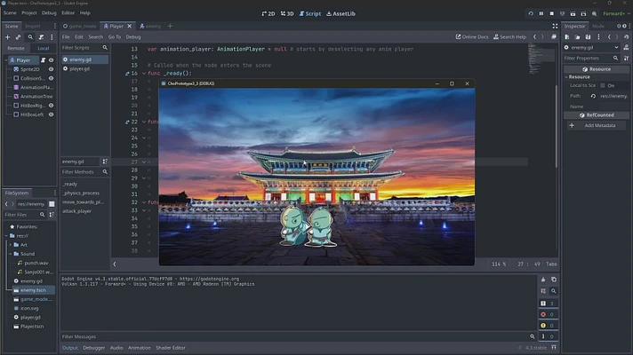633x355 pixels.
Task: Open the script editor Go To menu
Action: (115, 37)
